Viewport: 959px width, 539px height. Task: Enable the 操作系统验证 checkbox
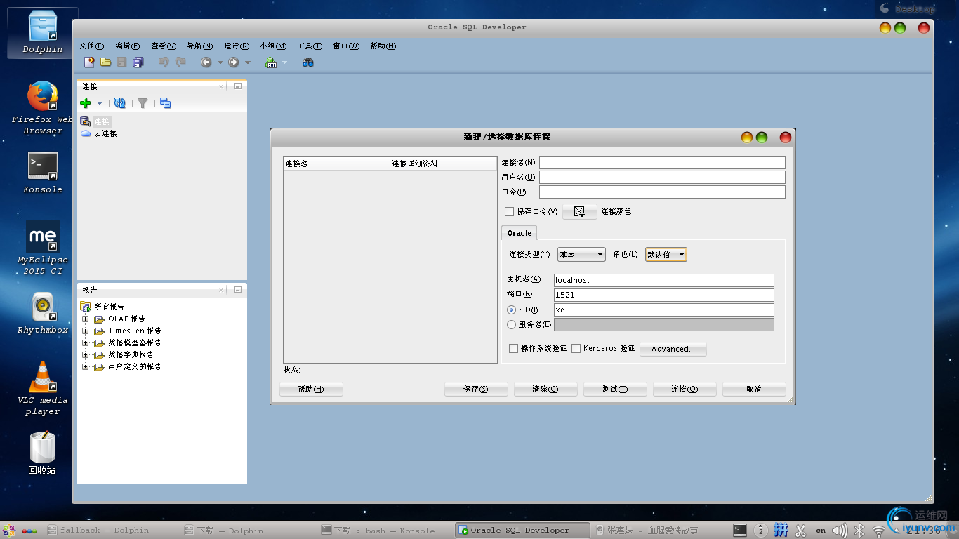coord(514,348)
